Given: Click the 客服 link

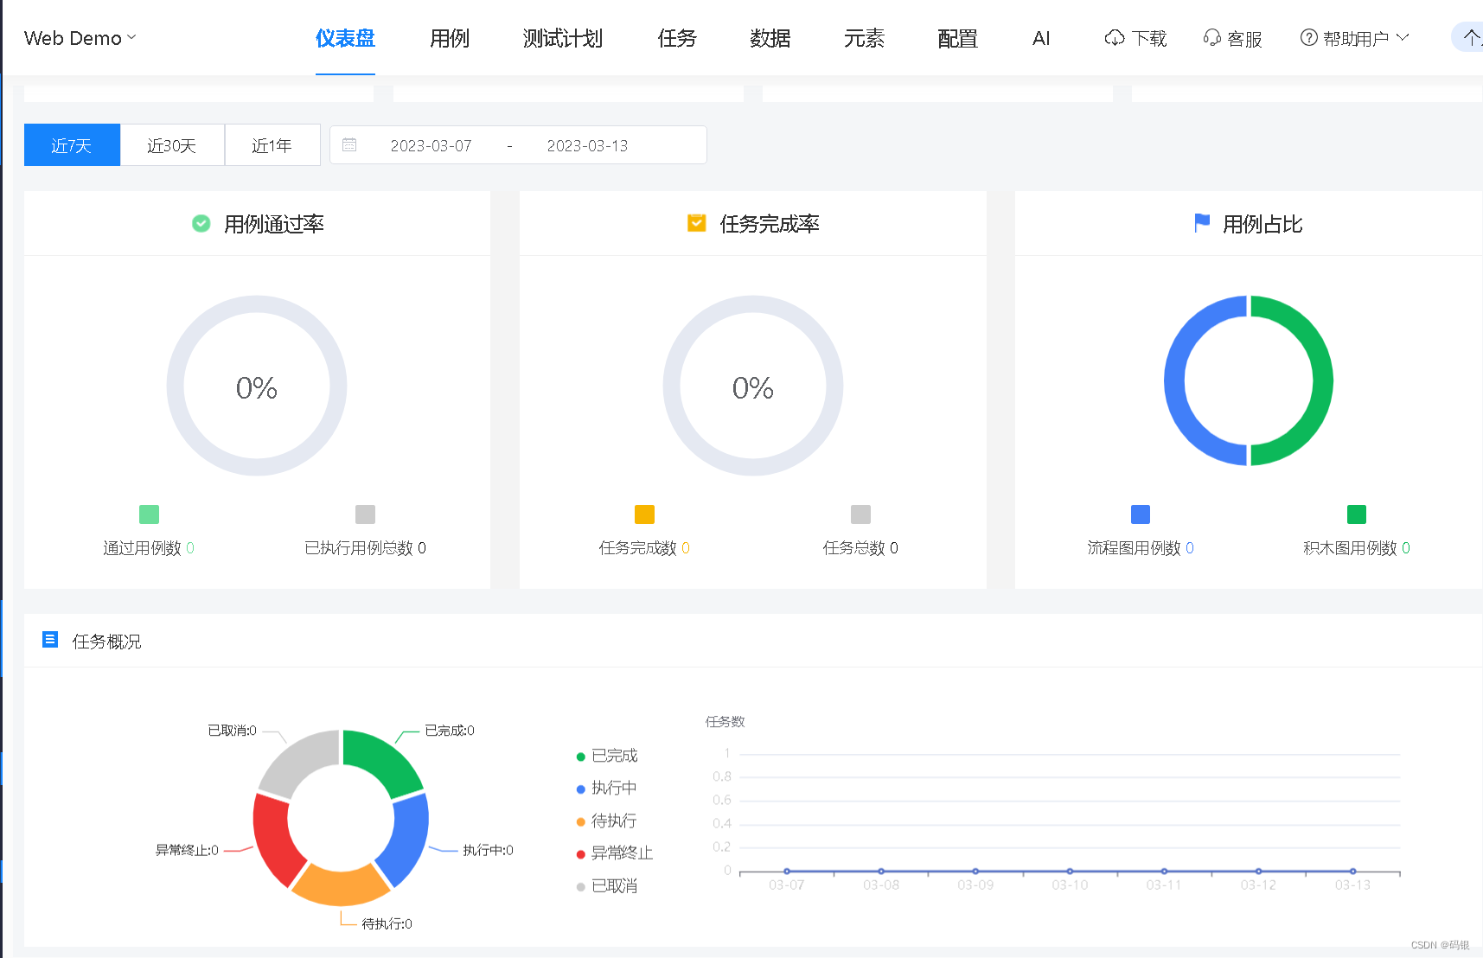Looking at the screenshot, I should tap(1244, 38).
